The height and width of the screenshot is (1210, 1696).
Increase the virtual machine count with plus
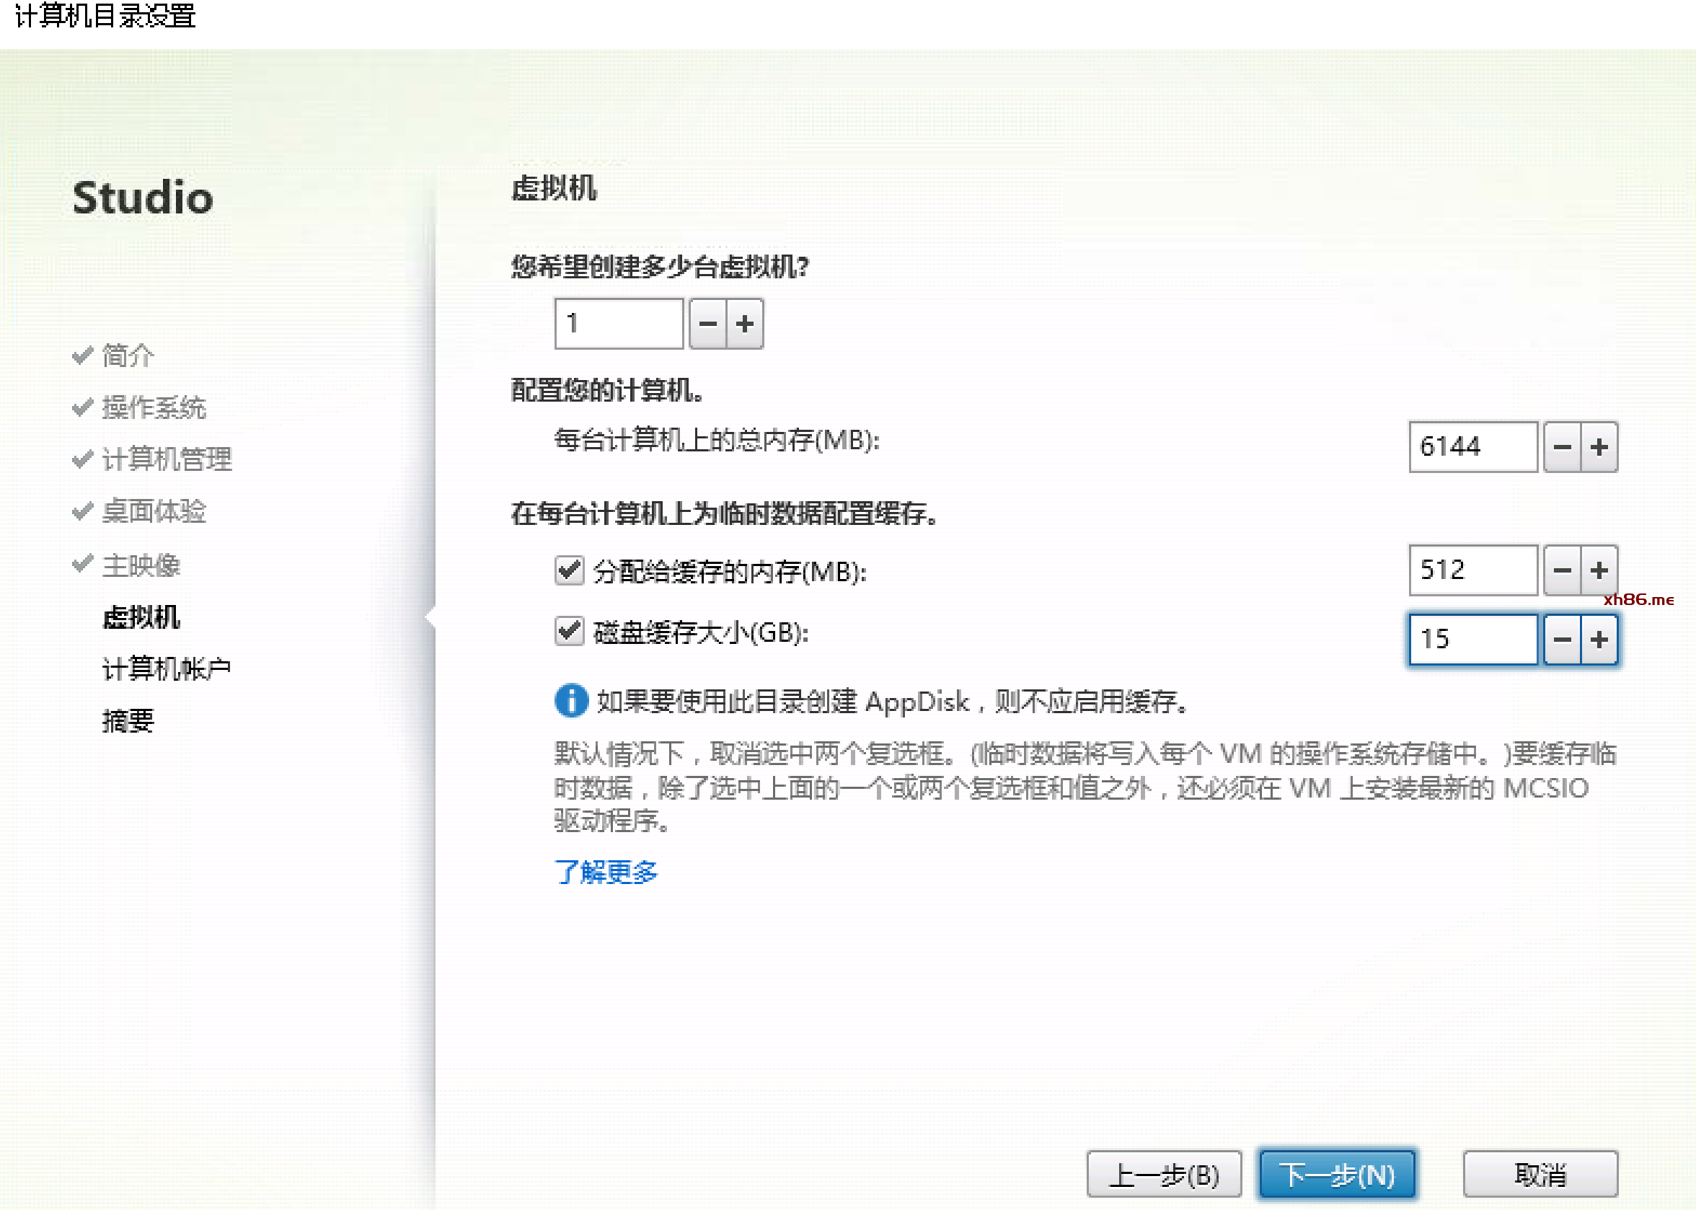744,324
